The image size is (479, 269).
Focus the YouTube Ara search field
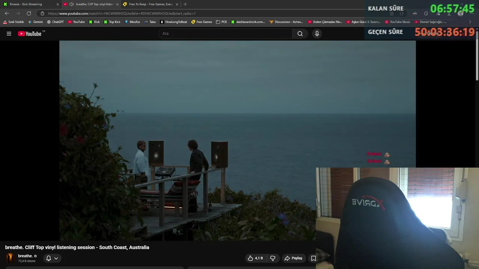pos(226,34)
